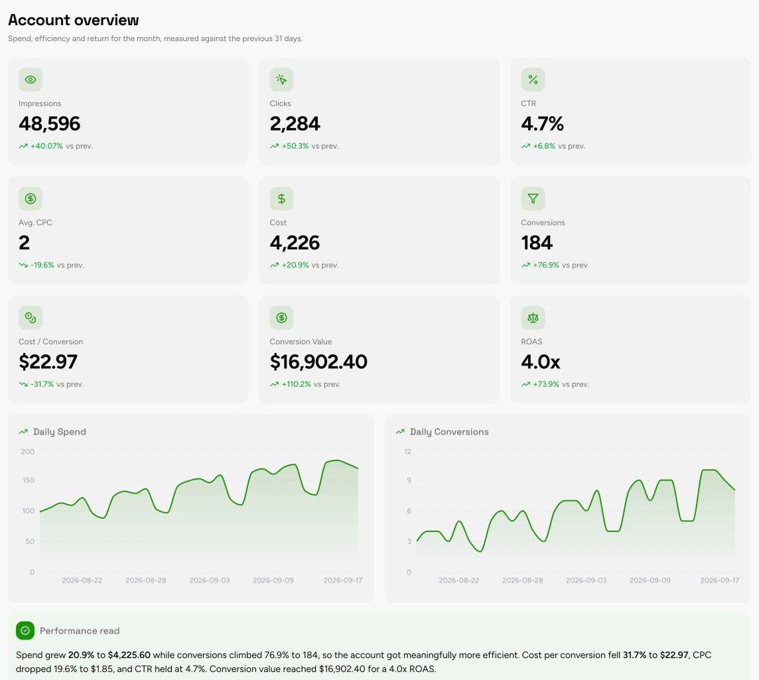
Task: Click the scales icon on ROAS card
Action: [533, 318]
